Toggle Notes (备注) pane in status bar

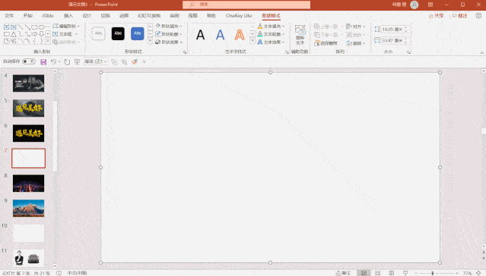343,273
